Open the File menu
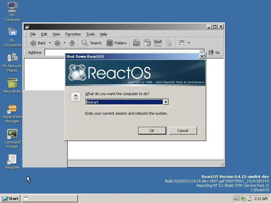 pyautogui.click(x=33, y=34)
